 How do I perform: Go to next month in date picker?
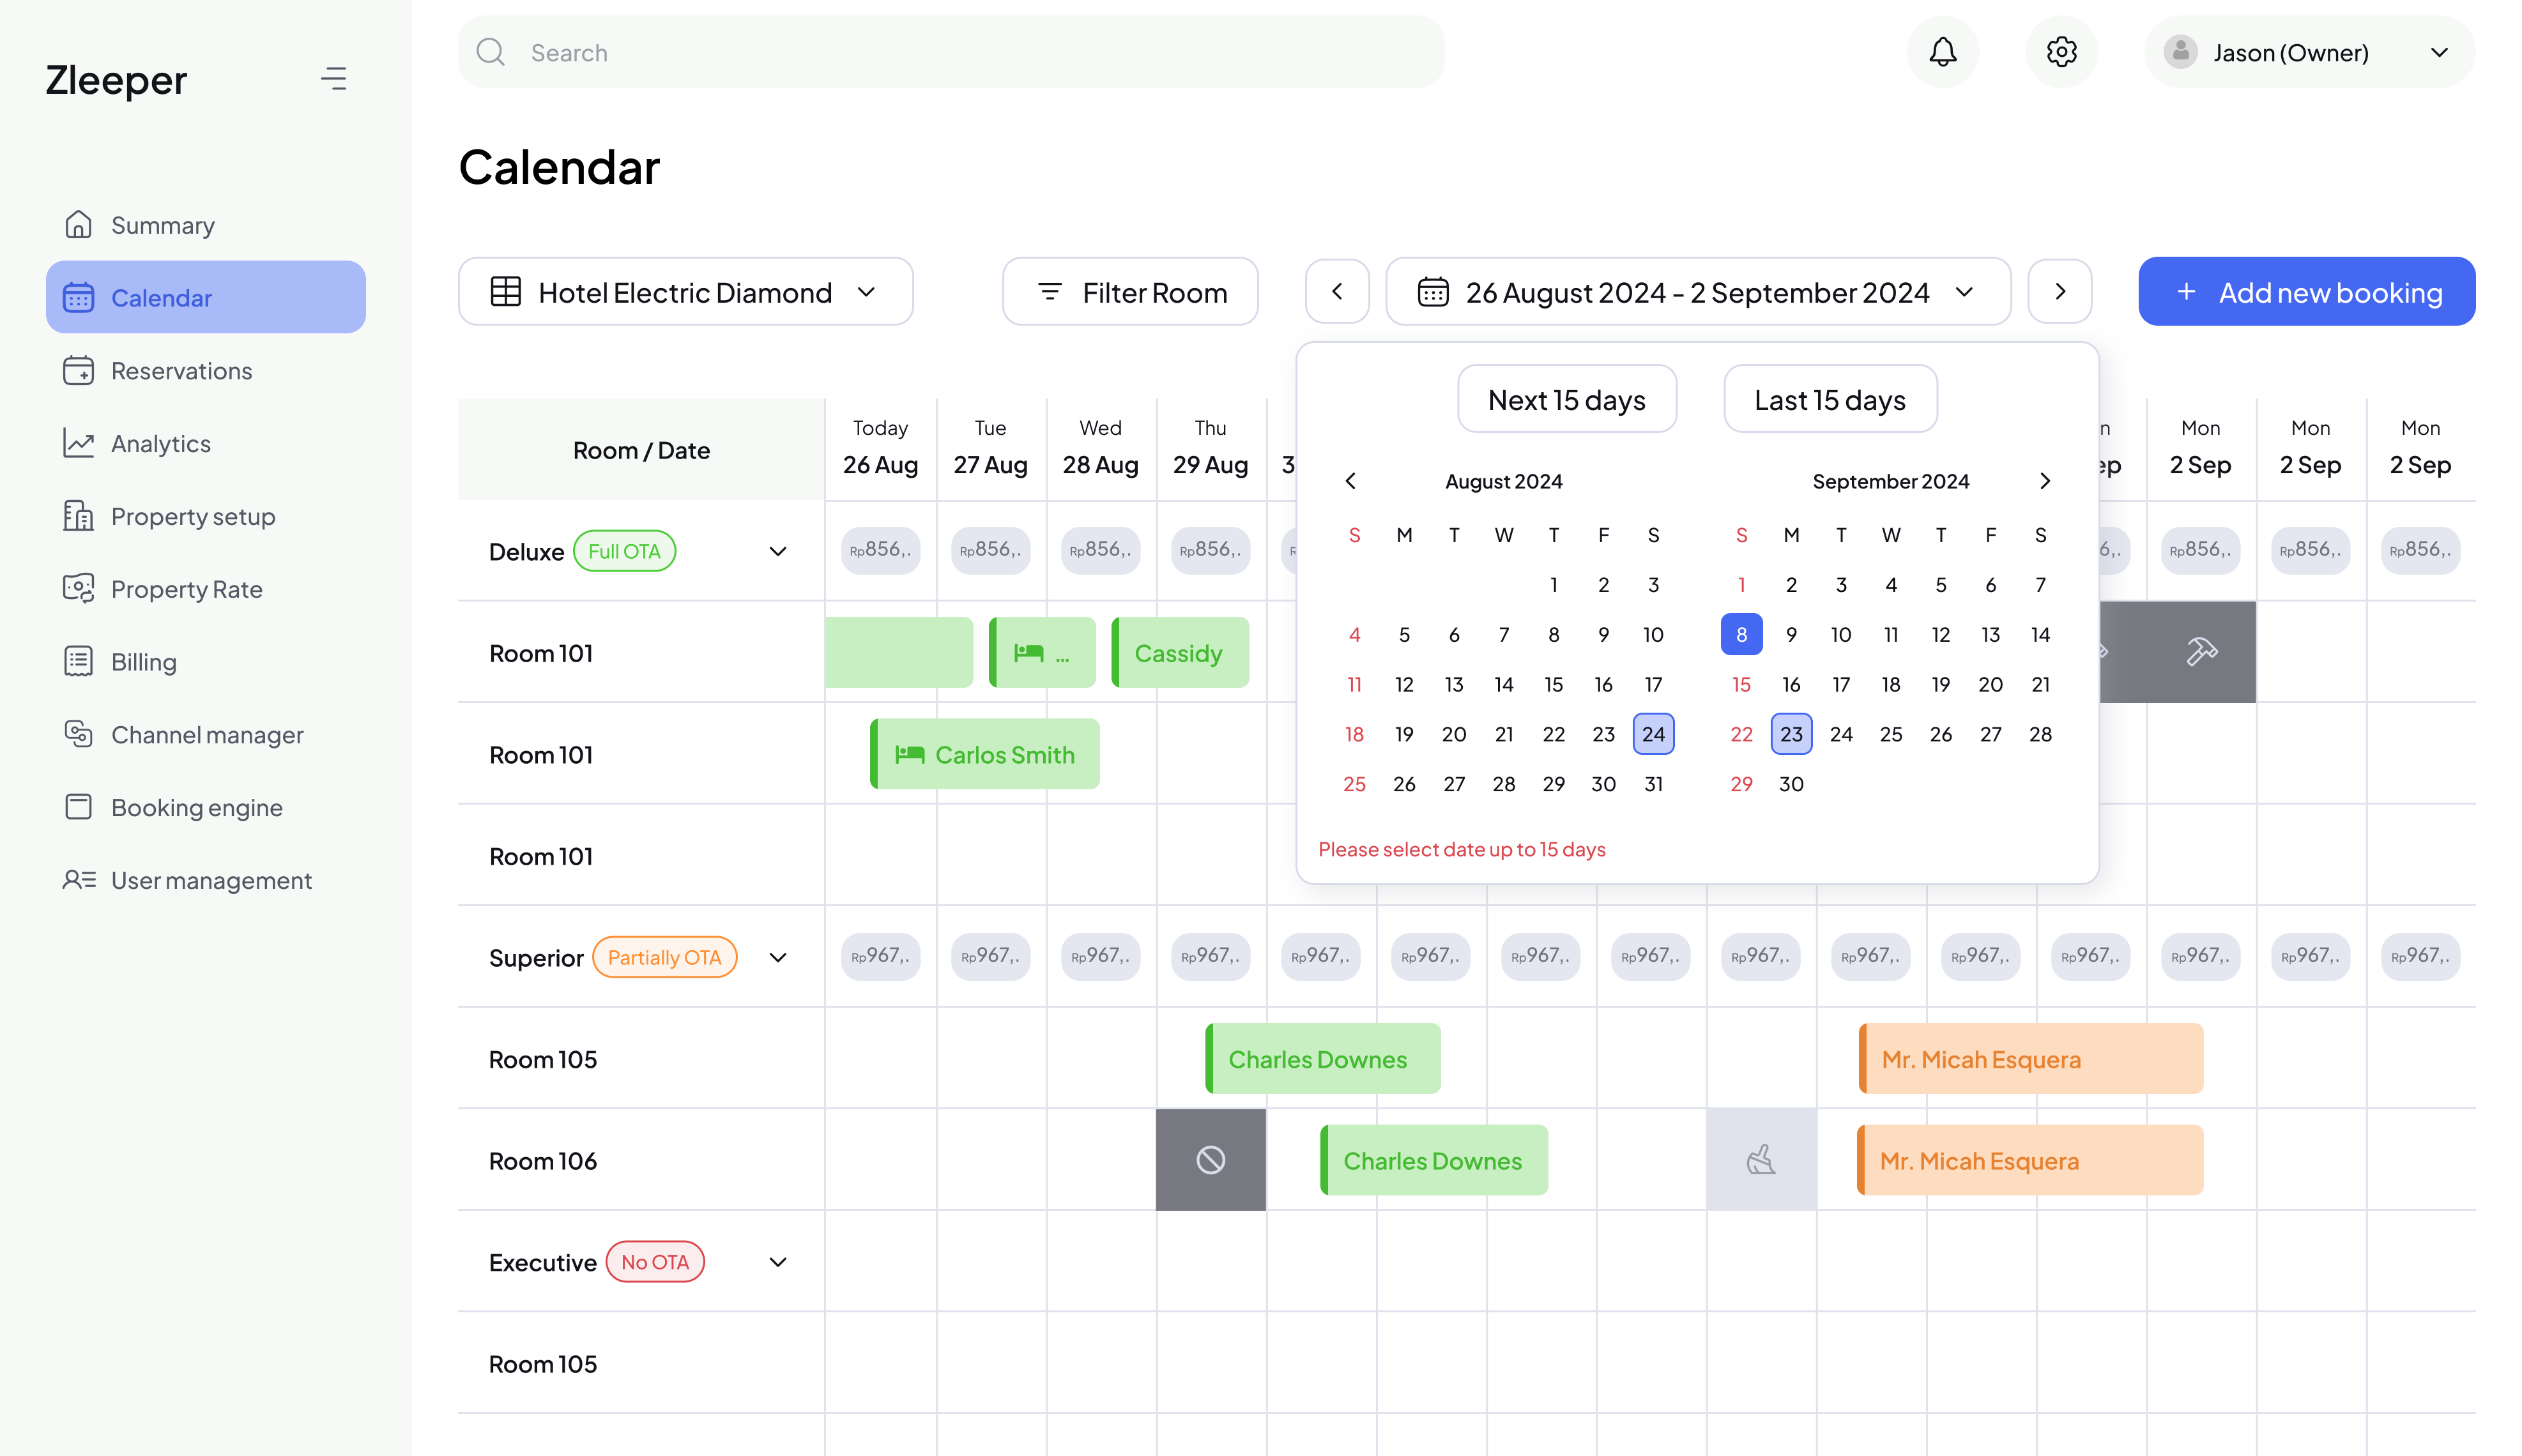[x=2045, y=481]
